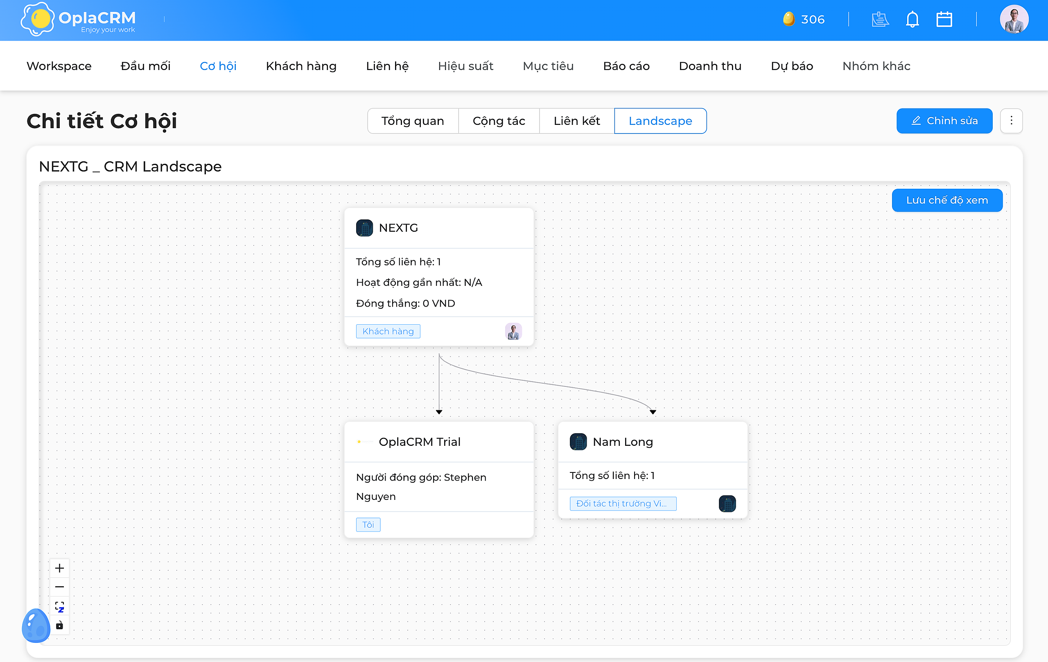This screenshot has width=1048, height=662.
Task: Click the Chỉnh sửa button
Action: click(944, 120)
